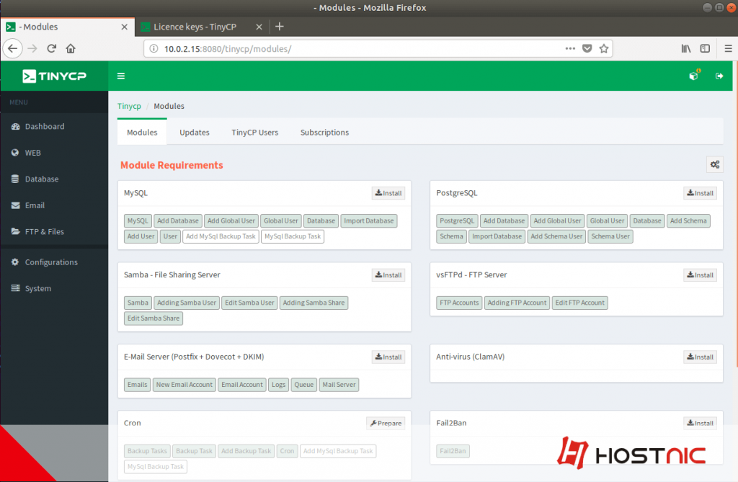The width and height of the screenshot is (738, 482).
Task: Switch to TinyCP Users tab
Action: (x=254, y=133)
